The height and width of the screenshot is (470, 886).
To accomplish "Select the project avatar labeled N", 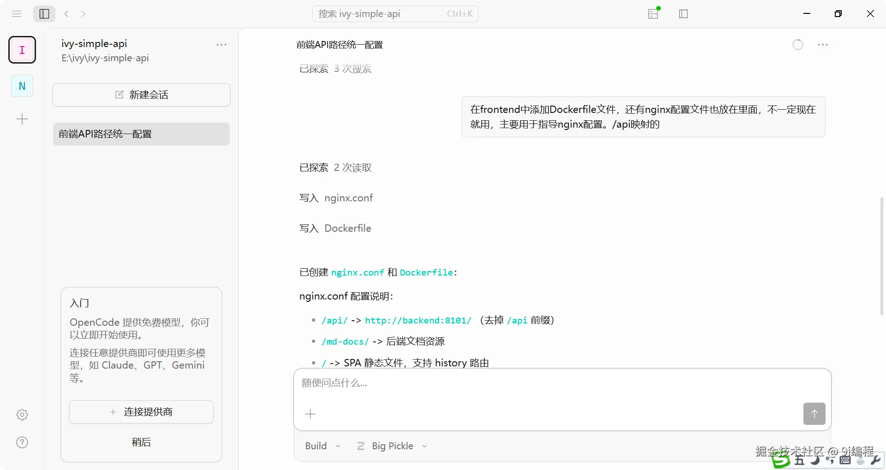I will coord(22,86).
